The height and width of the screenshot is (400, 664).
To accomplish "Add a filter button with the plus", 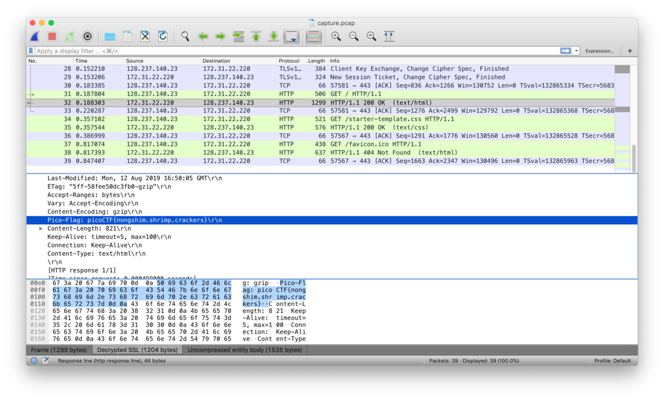I will [x=630, y=51].
